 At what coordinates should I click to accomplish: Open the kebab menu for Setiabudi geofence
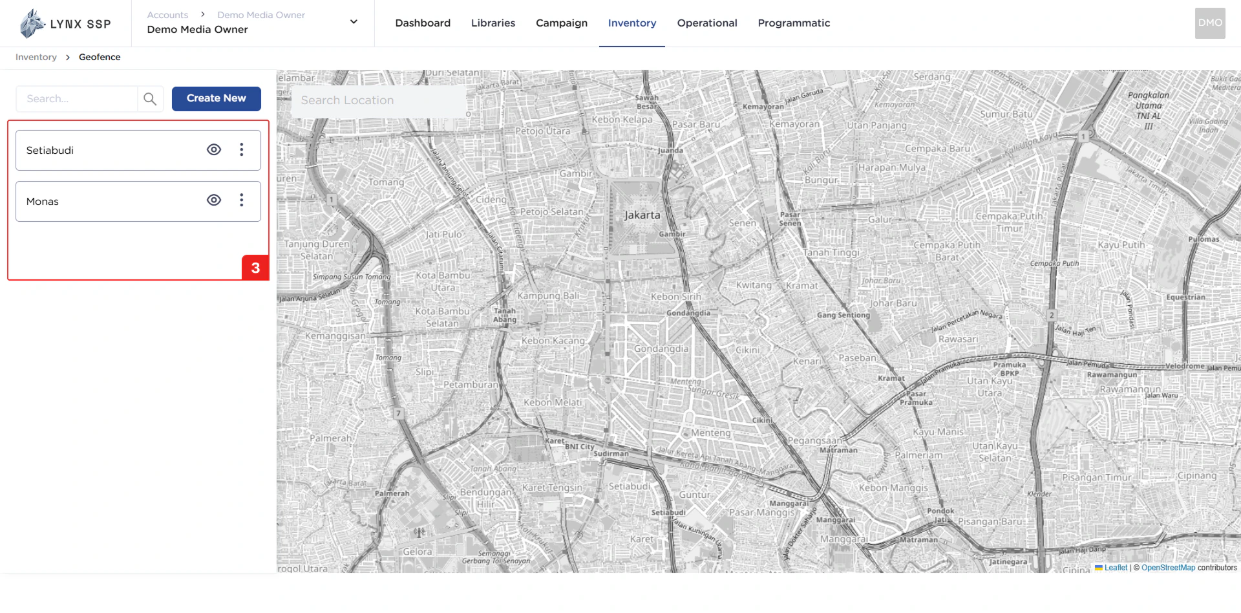coord(242,149)
